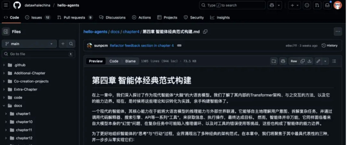The height and width of the screenshot is (145, 347).
Task: Click the sunpcm avatar image
Action: [x=90, y=46]
